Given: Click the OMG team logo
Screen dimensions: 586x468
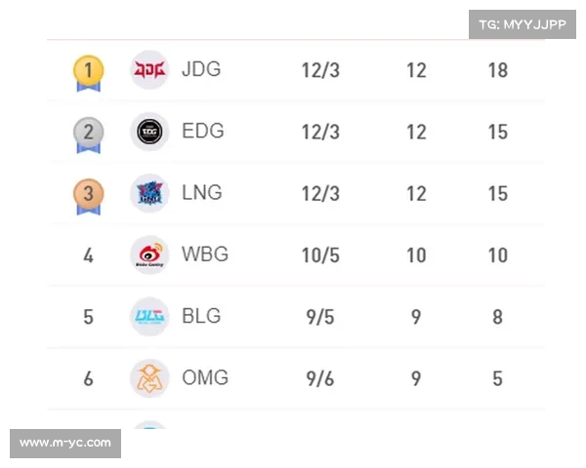Looking at the screenshot, I should point(149,377).
